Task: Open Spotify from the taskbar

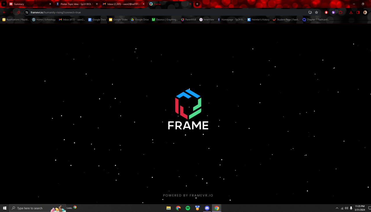Action: 188,208
